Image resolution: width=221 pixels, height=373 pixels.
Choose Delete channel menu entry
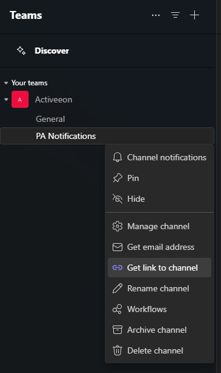click(160, 350)
